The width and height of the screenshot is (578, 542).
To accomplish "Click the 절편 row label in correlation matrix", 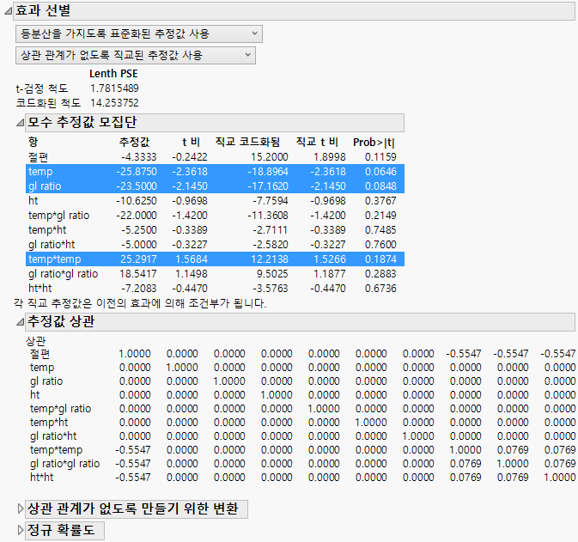I will [x=40, y=354].
